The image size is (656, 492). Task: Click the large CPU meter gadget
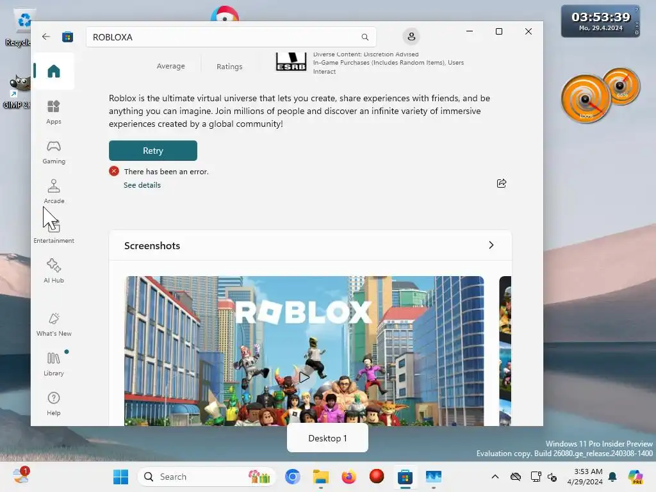click(586, 99)
